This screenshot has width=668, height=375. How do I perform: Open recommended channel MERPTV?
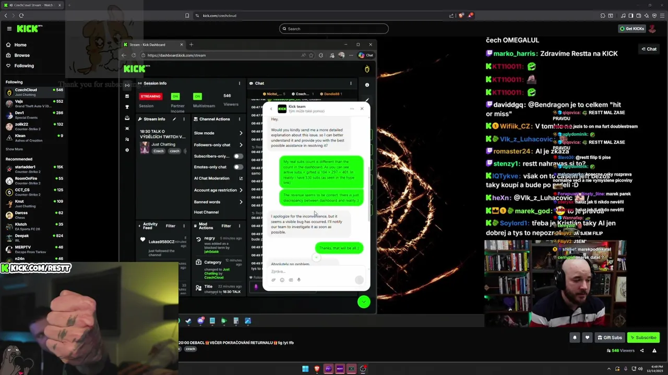coord(34,249)
